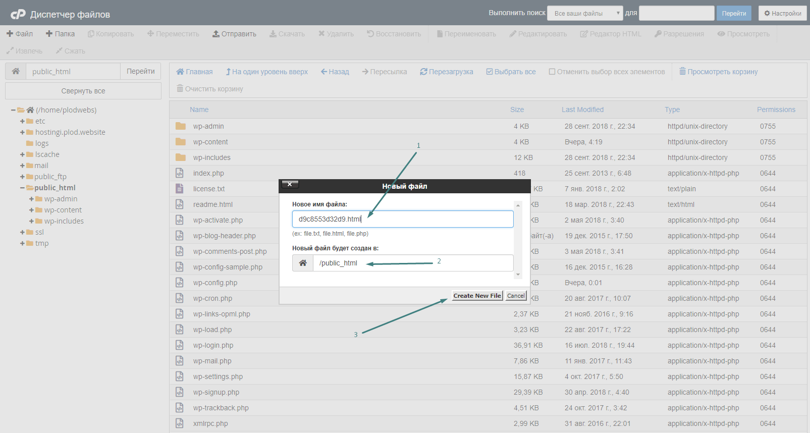Click Просмотреть корзину trash icon
The height and width of the screenshot is (433, 810).
coord(682,72)
